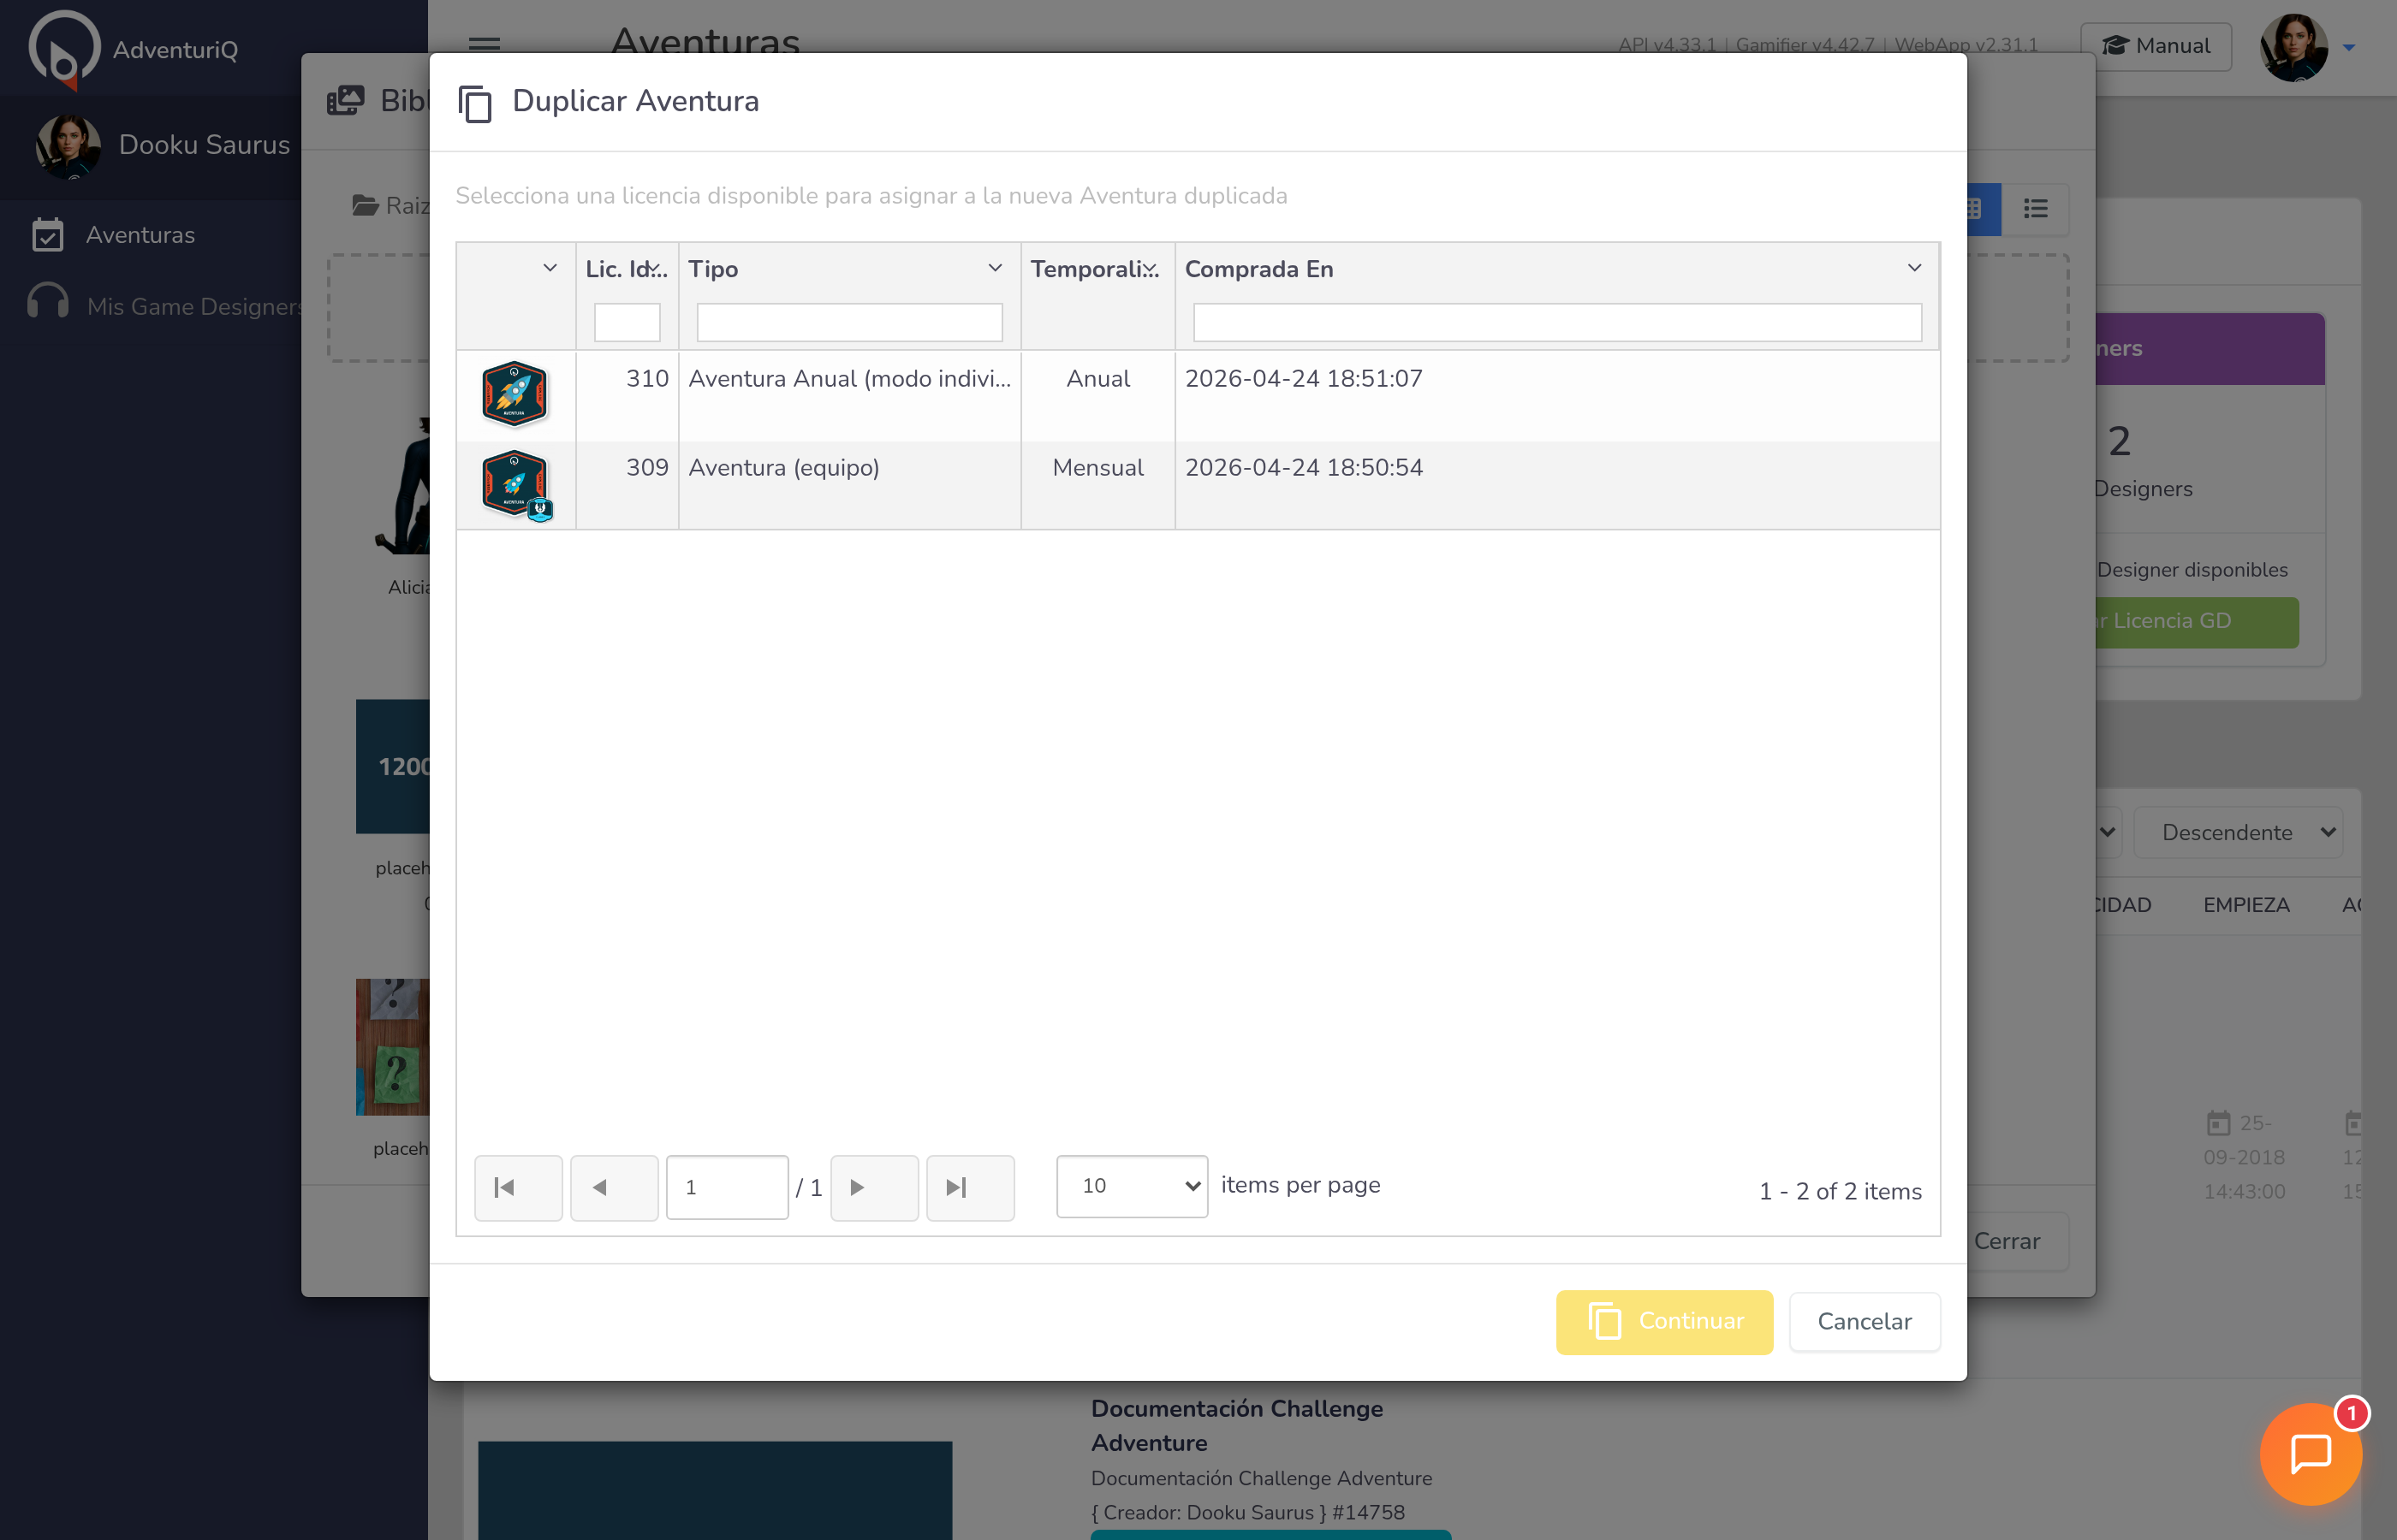Image resolution: width=2397 pixels, height=1540 pixels.
Task: Click the library images icon in background dialog
Action: point(345,100)
